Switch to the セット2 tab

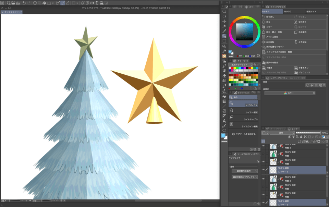coord(288,12)
